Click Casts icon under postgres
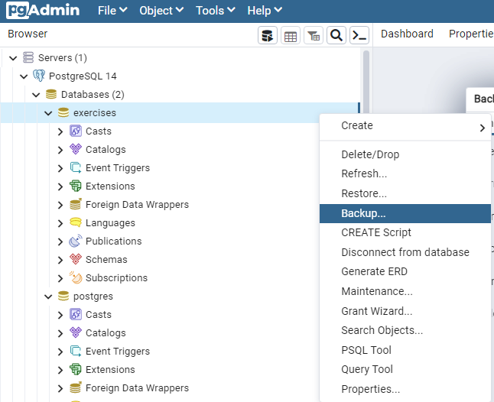Screen dimensions: 494x402 (x=76, y=314)
